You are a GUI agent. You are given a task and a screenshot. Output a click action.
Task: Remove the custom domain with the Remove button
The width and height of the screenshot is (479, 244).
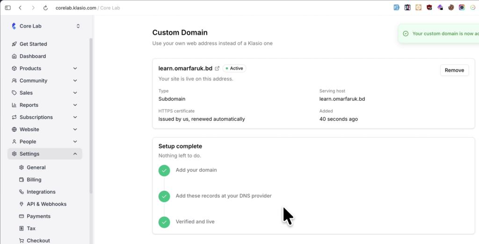click(454, 70)
